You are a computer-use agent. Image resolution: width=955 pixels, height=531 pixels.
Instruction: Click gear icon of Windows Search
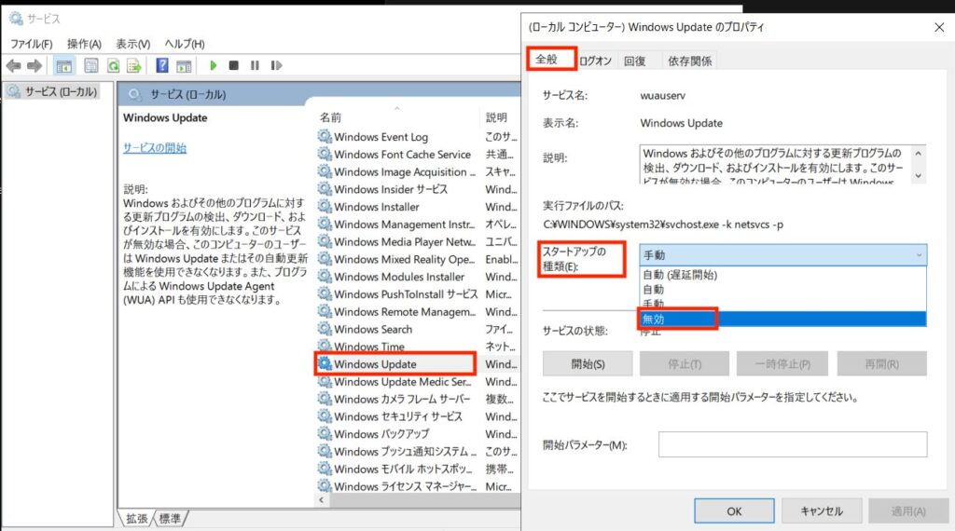click(325, 329)
